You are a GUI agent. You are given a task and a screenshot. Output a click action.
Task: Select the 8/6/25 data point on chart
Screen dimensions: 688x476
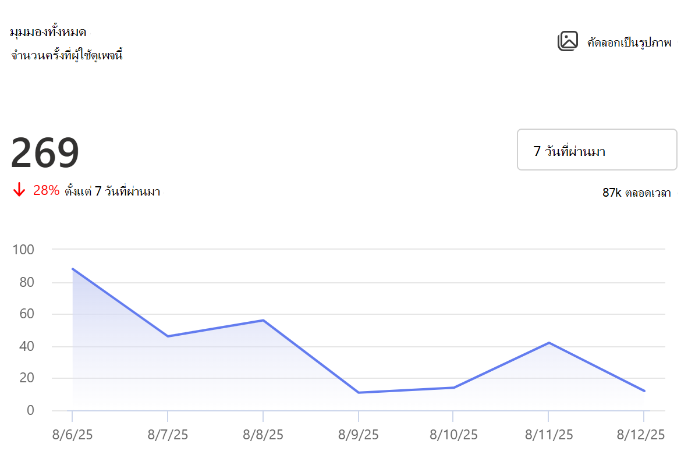click(x=72, y=269)
